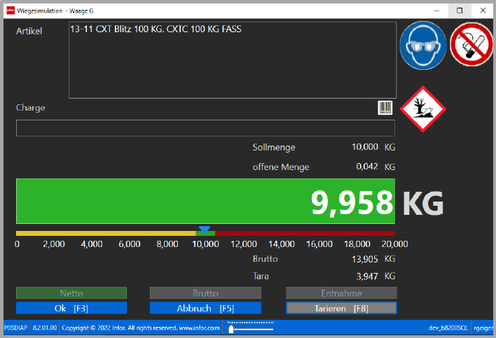Click the green 9,958 KG weight display

pyautogui.click(x=205, y=202)
